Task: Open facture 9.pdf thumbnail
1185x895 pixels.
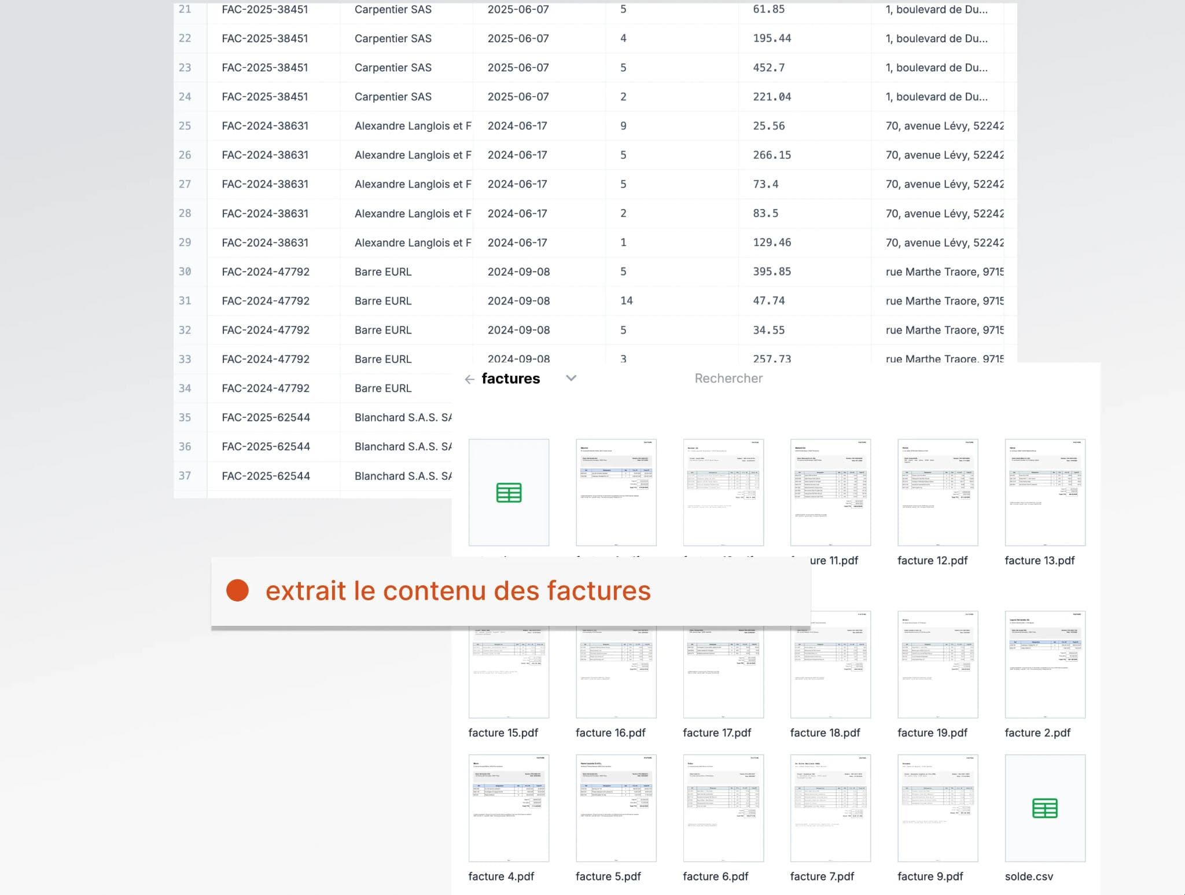Action: [x=937, y=808]
